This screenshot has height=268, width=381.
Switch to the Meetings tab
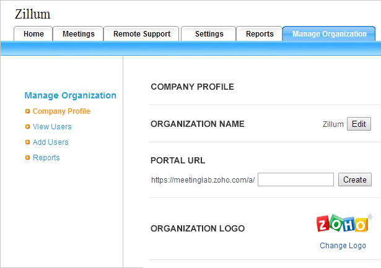point(78,34)
